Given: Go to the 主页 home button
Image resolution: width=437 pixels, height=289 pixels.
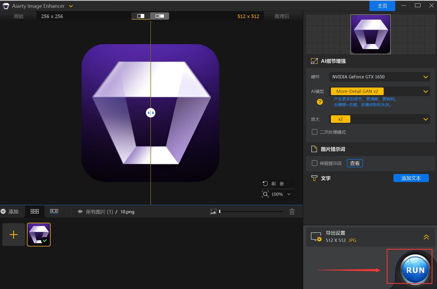Looking at the screenshot, I should [382, 6].
